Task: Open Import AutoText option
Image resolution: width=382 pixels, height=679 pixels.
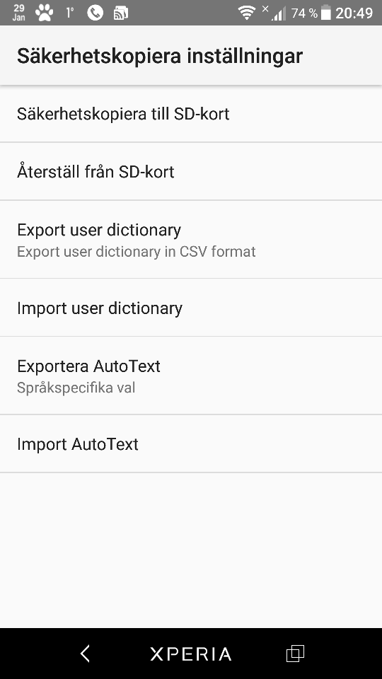Action: pyautogui.click(x=191, y=444)
